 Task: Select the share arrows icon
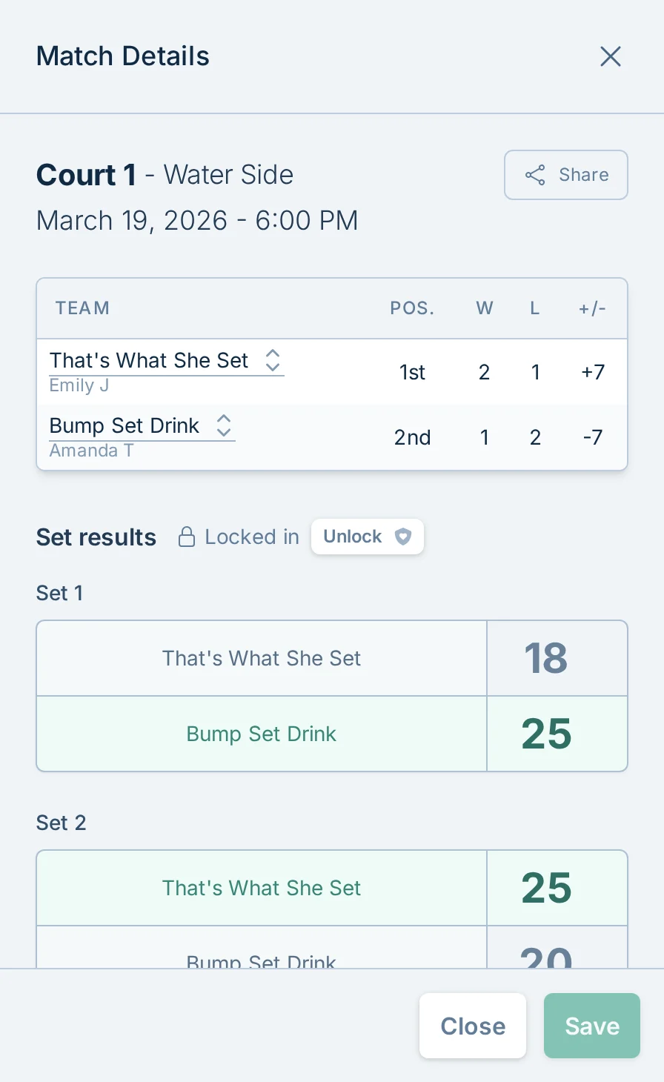point(534,175)
